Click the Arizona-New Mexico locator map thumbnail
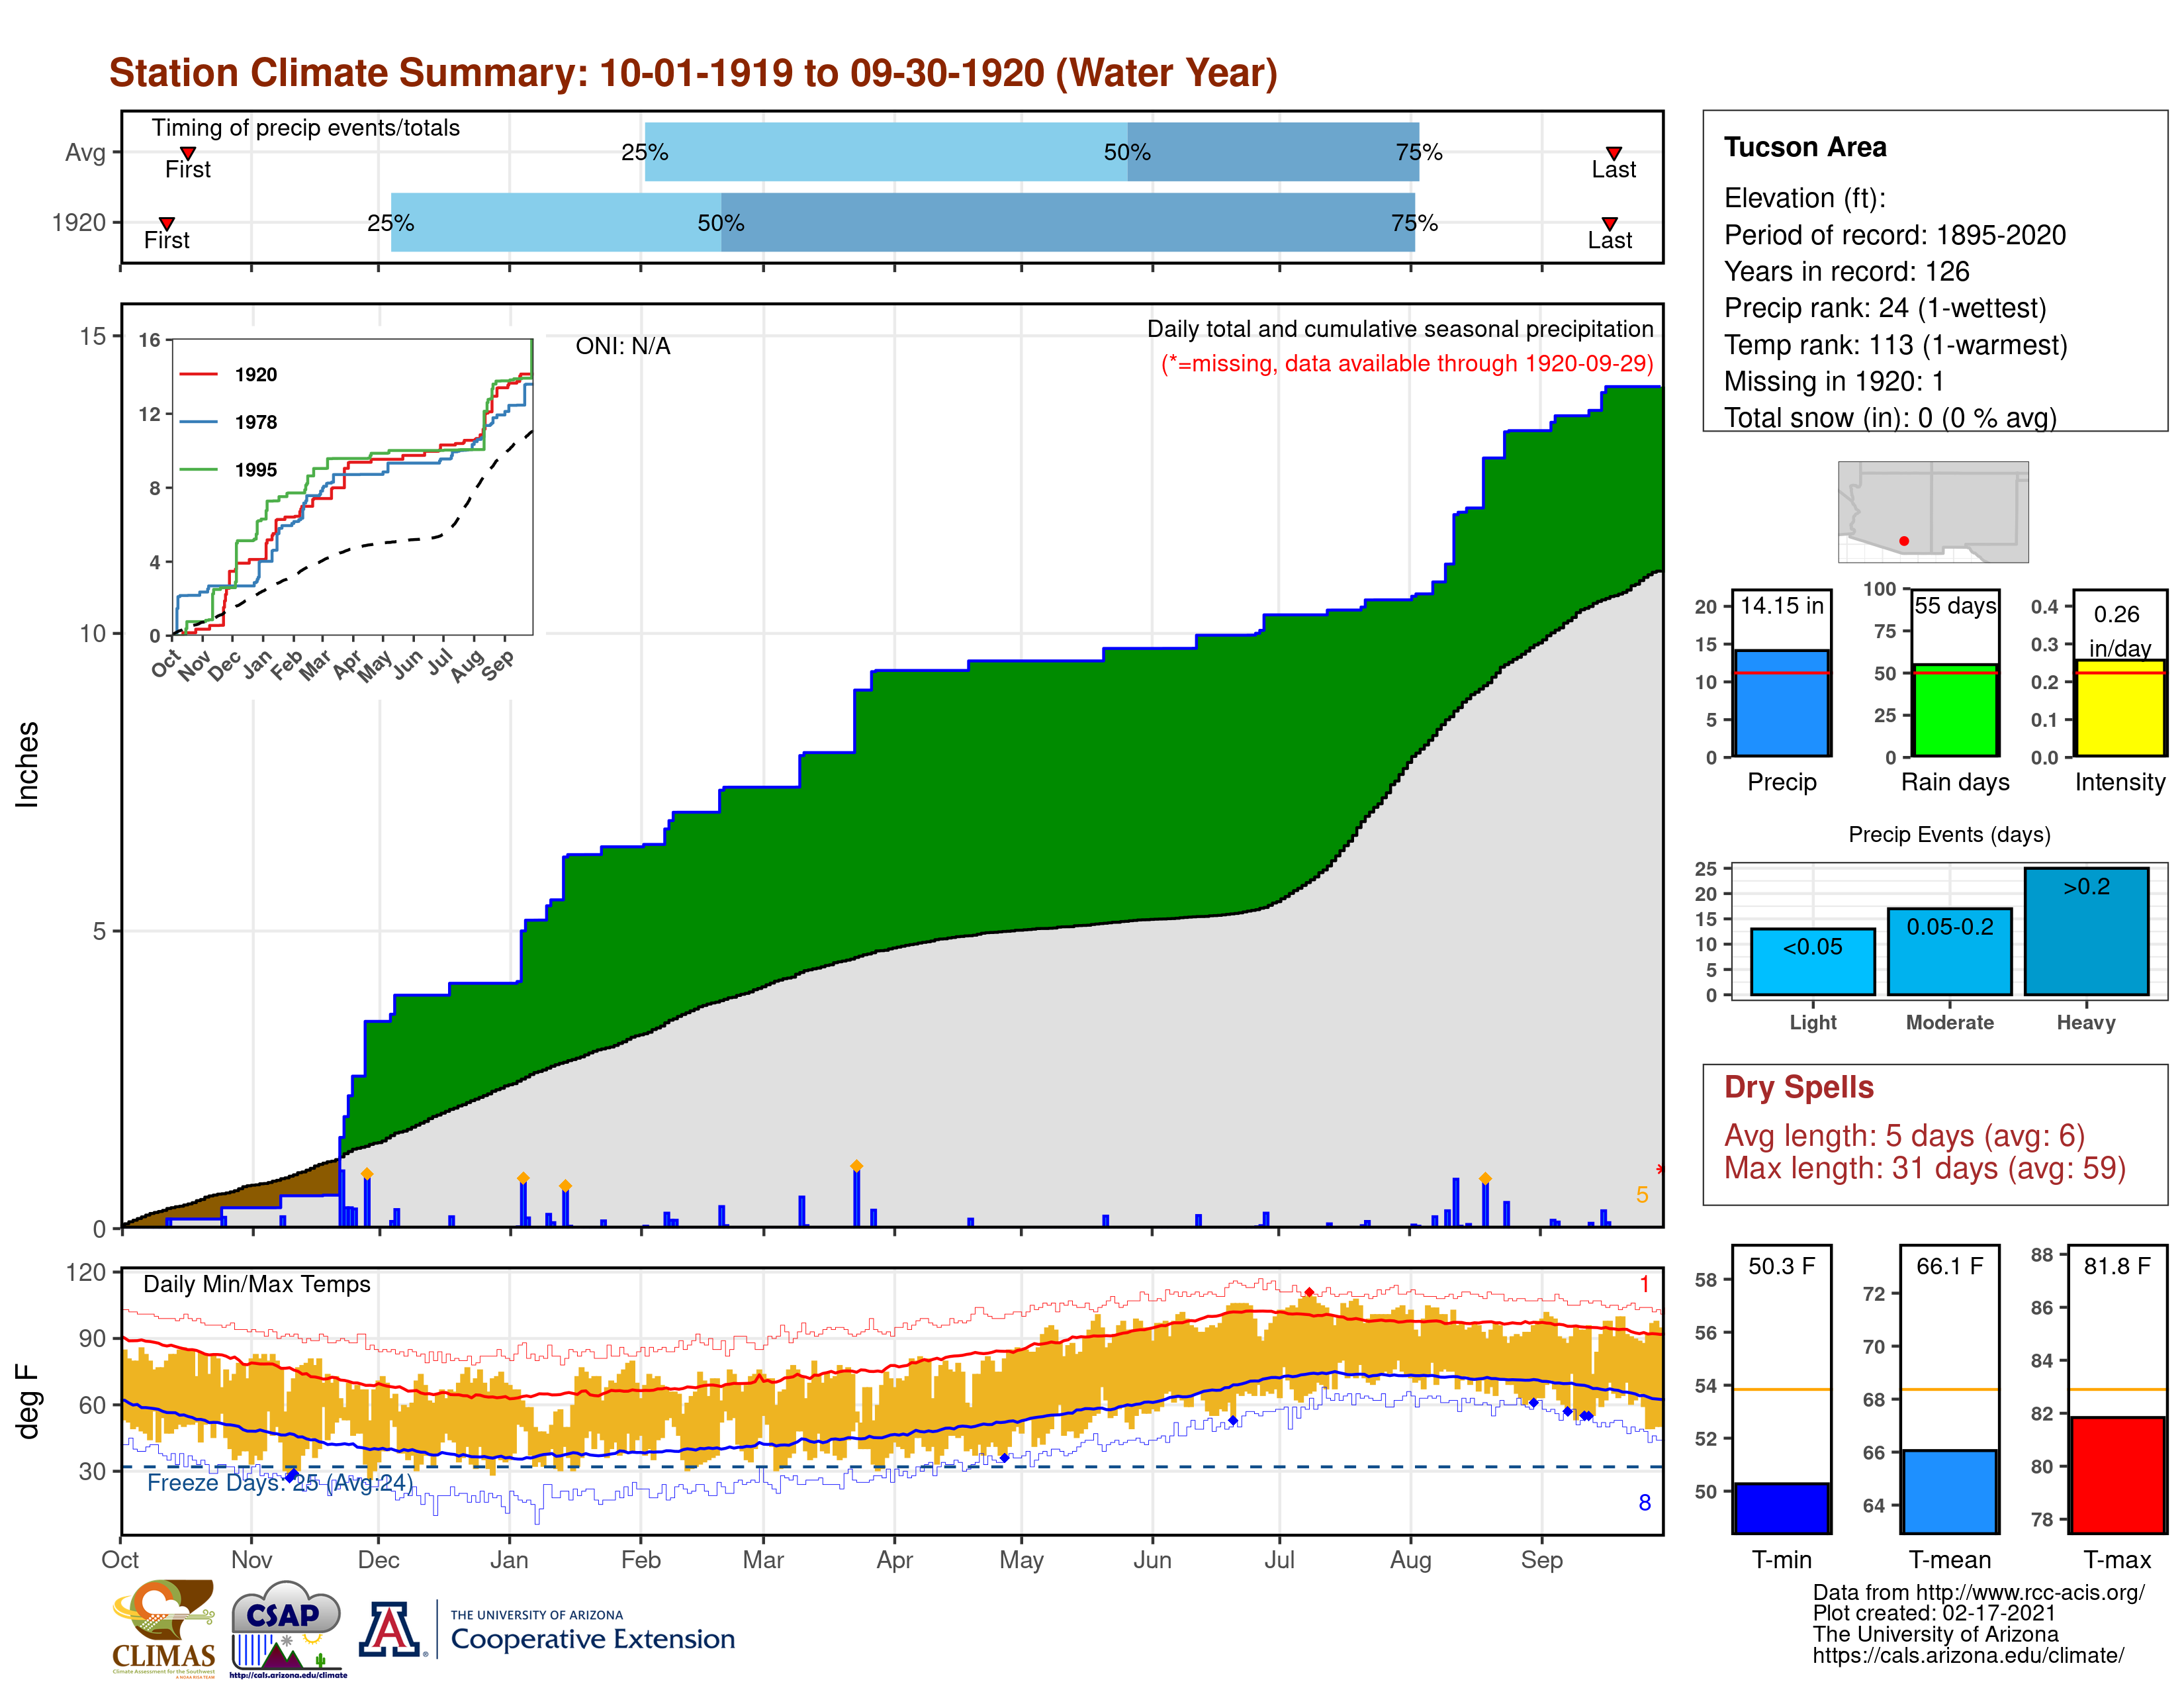2184x1688 pixels. coord(1933,511)
